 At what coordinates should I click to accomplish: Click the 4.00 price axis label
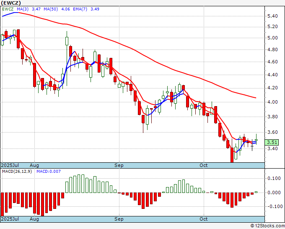(x=272, y=102)
